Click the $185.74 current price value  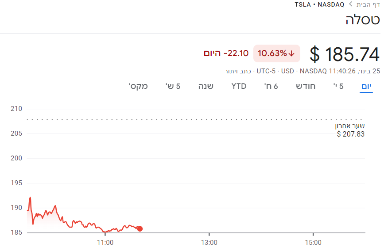(x=345, y=54)
